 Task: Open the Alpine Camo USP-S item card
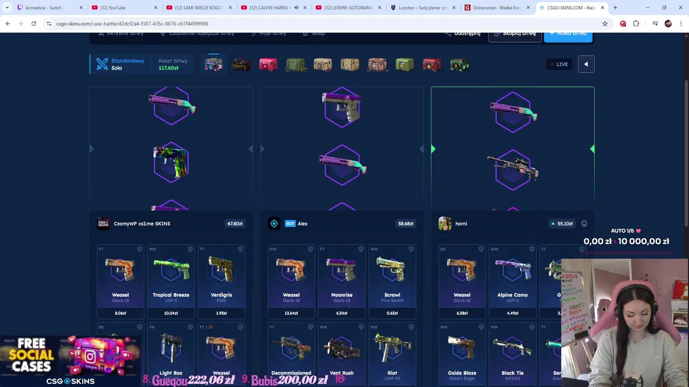coord(512,282)
